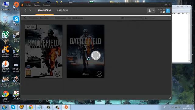
Task: Refresh the game library
Action: 25,18
